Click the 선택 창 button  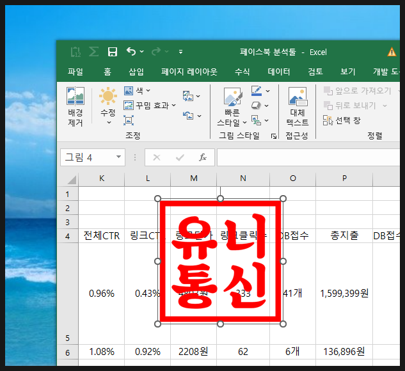click(342, 120)
